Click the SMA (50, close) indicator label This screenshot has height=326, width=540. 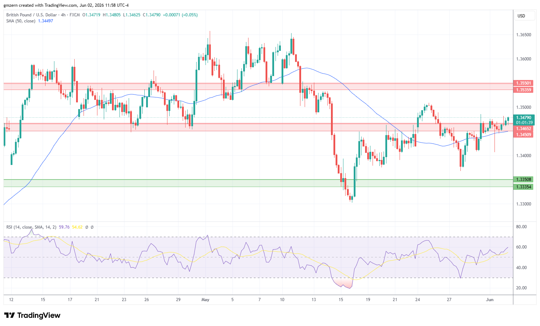[21, 21]
